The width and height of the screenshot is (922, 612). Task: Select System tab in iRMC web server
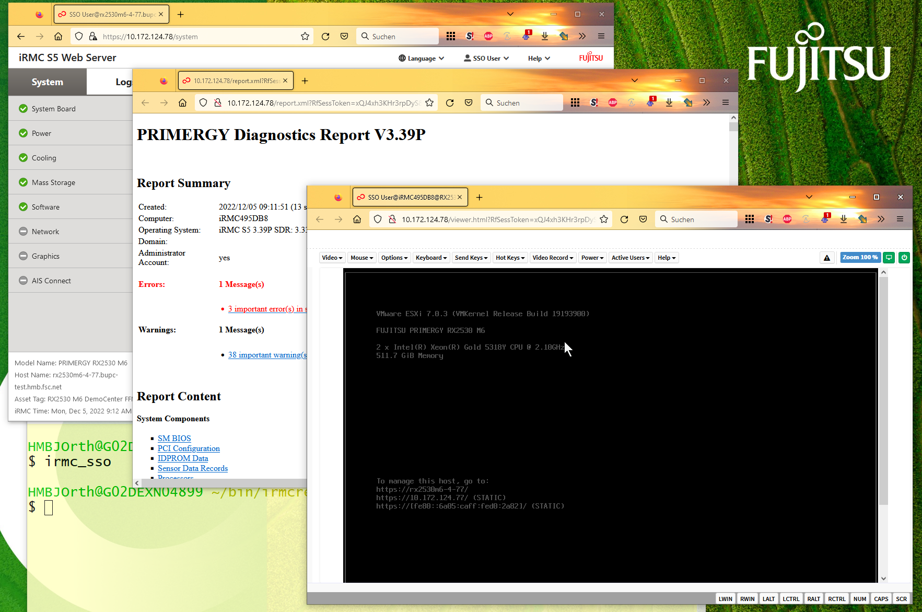[x=48, y=82]
